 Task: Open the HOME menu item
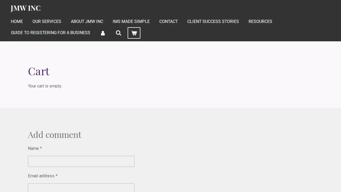[x=17, y=21]
